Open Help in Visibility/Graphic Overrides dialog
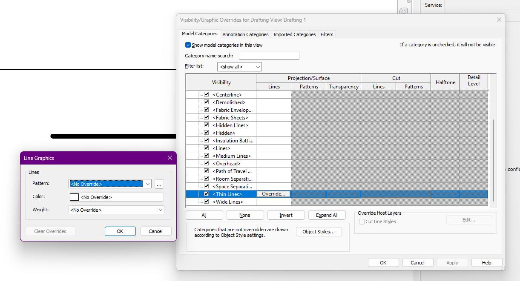The height and width of the screenshot is (281, 520). pyautogui.click(x=487, y=263)
